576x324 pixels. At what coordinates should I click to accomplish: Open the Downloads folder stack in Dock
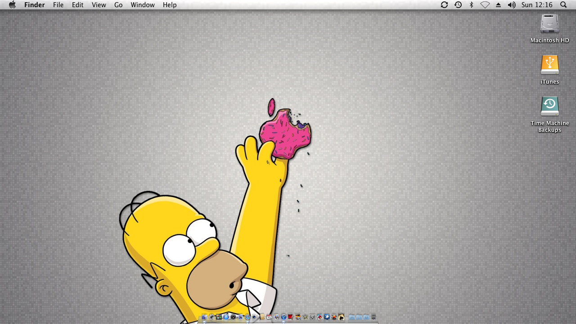click(x=366, y=317)
